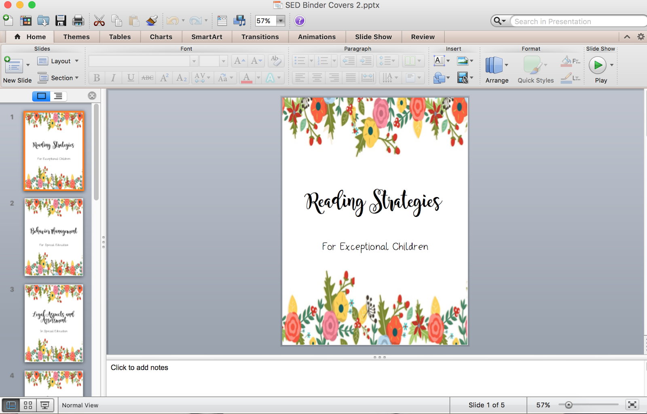Print the presentation with the printer icon
This screenshot has height=414, width=647.
tap(78, 21)
